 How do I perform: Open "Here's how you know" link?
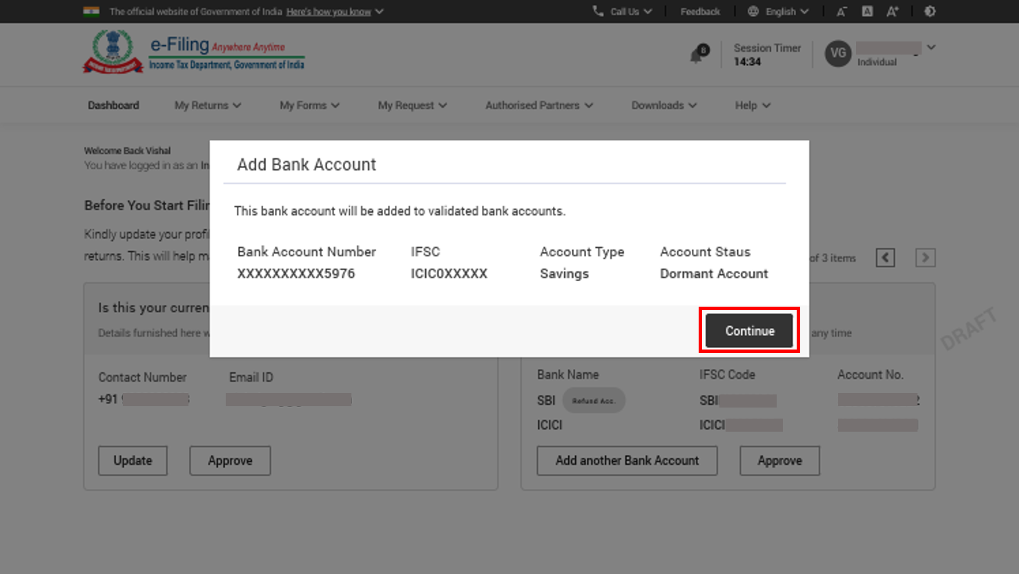point(329,12)
